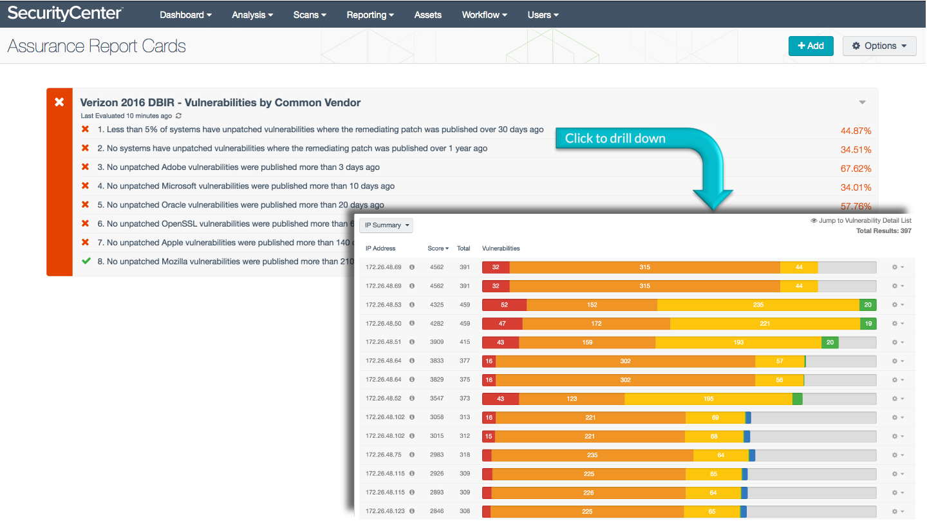This screenshot has width=927, height=528.
Task: Open the gear menu for 172.26.48.52
Action: click(x=898, y=399)
